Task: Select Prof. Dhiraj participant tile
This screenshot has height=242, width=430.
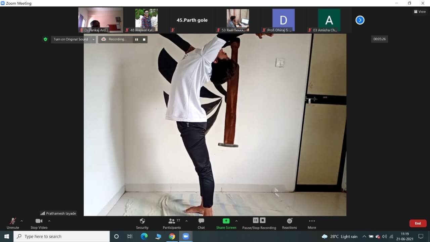Action: pyautogui.click(x=284, y=20)
